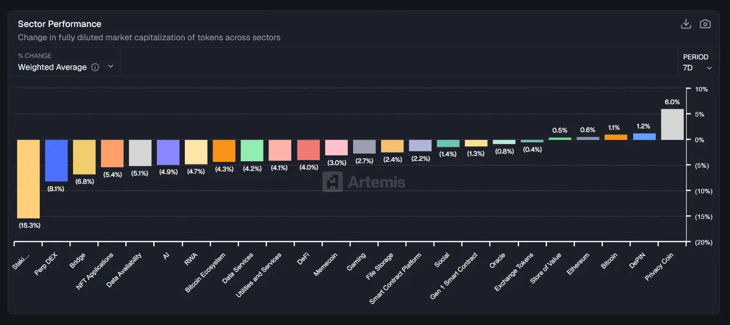730x325 pixels.
Task: Click the orange Bitcoin Ecosystem bar
Action: (224, 151)
